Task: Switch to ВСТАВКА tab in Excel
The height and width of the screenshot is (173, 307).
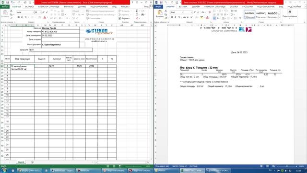Action: tap(29, 7)
